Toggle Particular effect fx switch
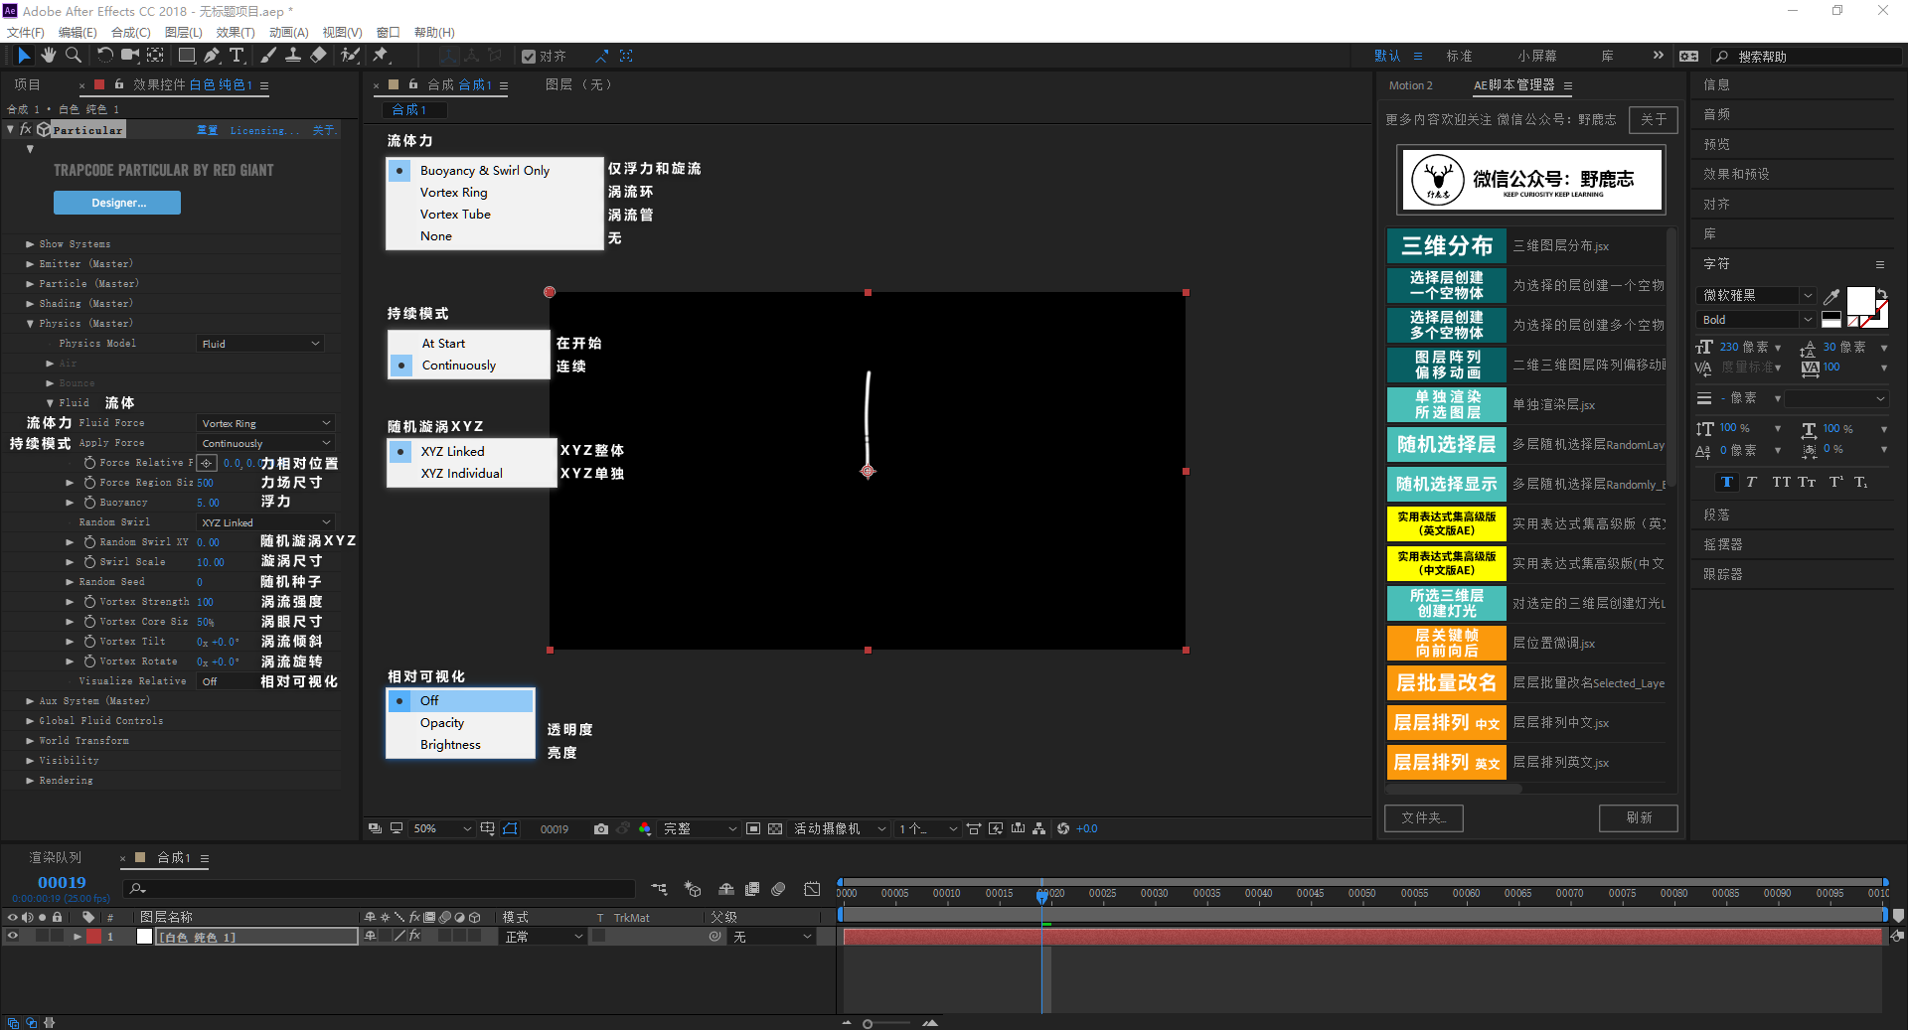The width and height of the screenshot is (1908, 1030). coord(26,130)
